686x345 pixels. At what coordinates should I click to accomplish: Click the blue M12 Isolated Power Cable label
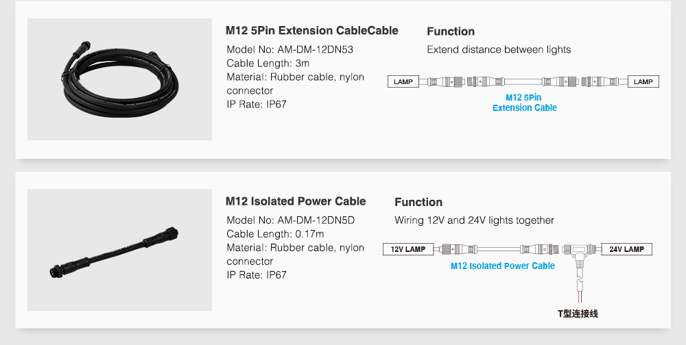pyautogui.click(x=503, y=266)
